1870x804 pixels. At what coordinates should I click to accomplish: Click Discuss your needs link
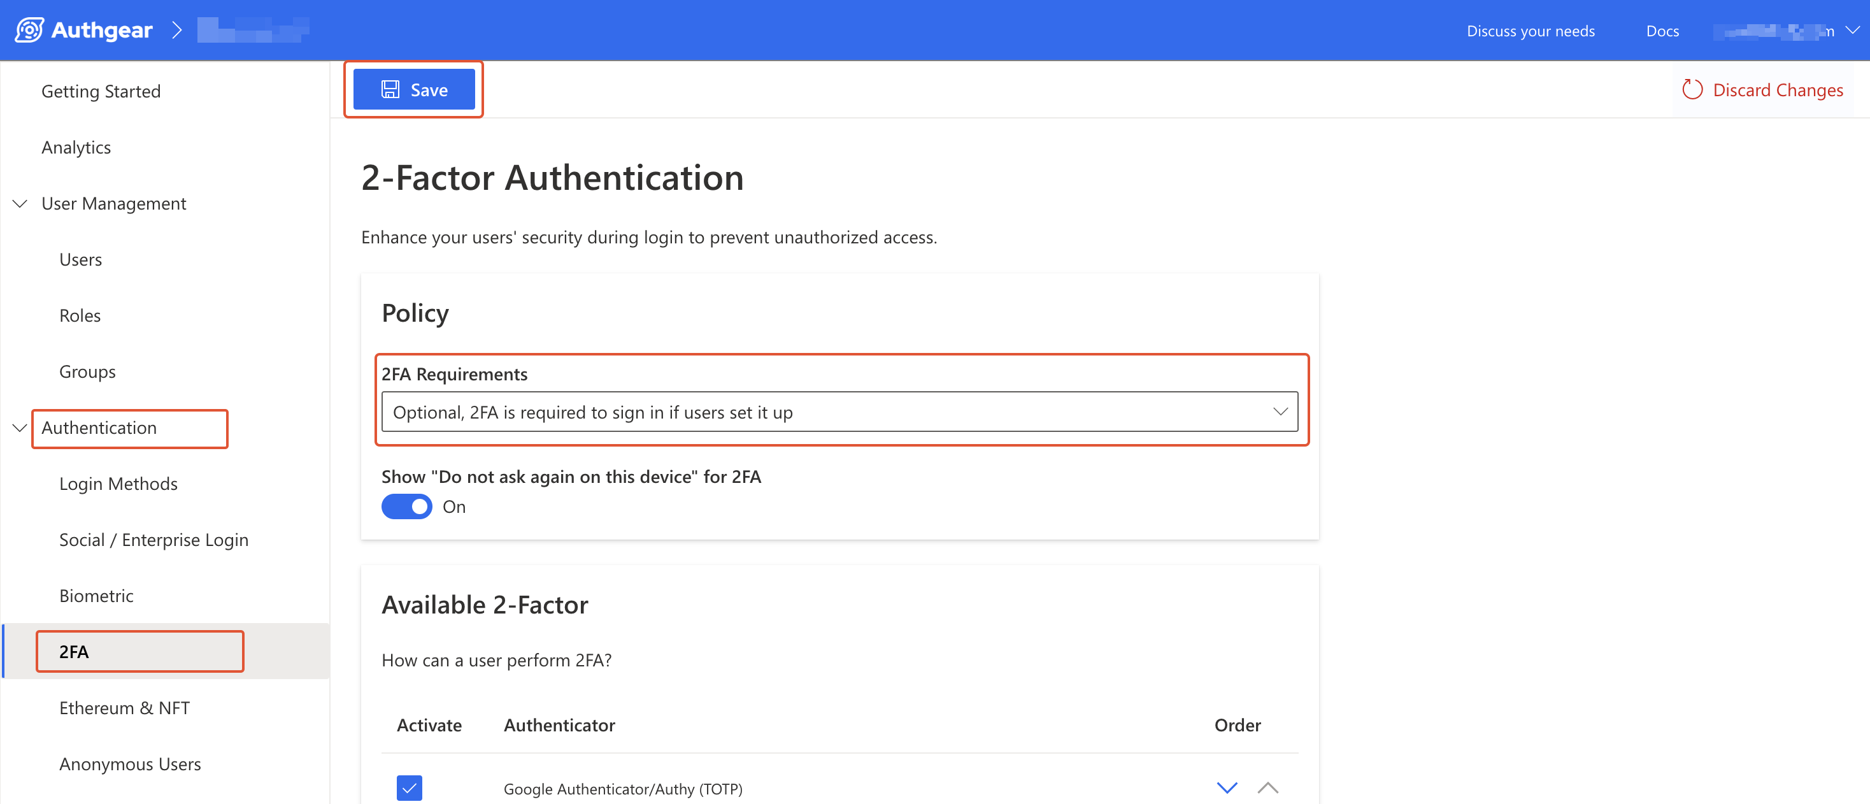(x=1531, y=31)
